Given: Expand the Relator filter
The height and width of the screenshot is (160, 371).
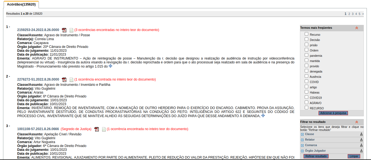Looking at the screenshot, I should 302,140.
